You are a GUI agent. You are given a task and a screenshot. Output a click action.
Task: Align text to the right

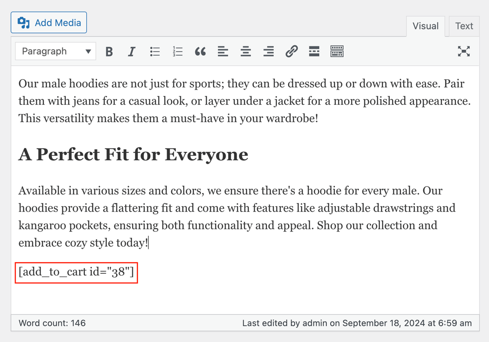268,51
